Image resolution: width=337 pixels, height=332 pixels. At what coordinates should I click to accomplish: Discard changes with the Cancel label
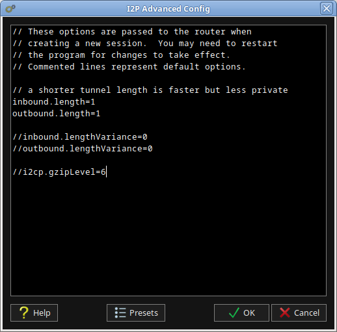pos(306,313)
